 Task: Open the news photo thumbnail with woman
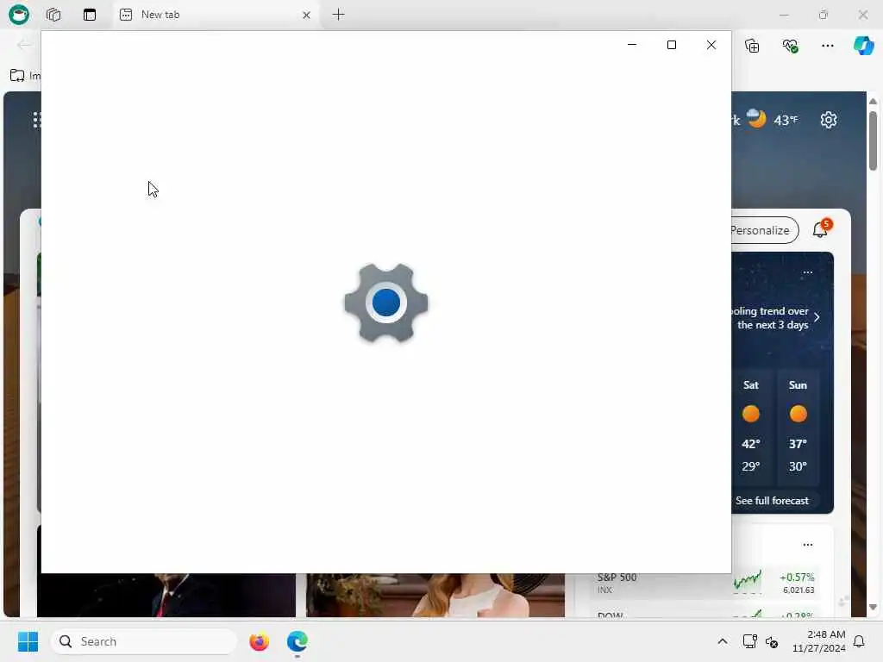pos(435,595)
